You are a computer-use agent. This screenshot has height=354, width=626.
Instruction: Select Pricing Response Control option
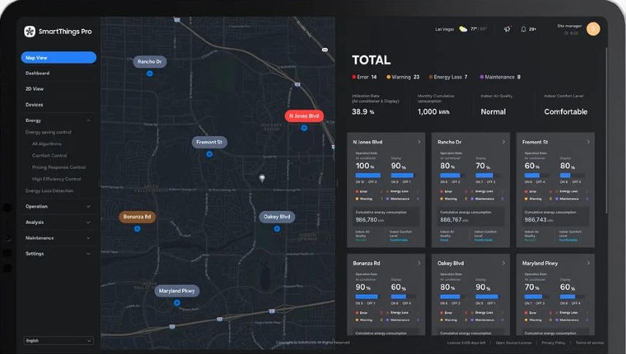coord(58,167)
